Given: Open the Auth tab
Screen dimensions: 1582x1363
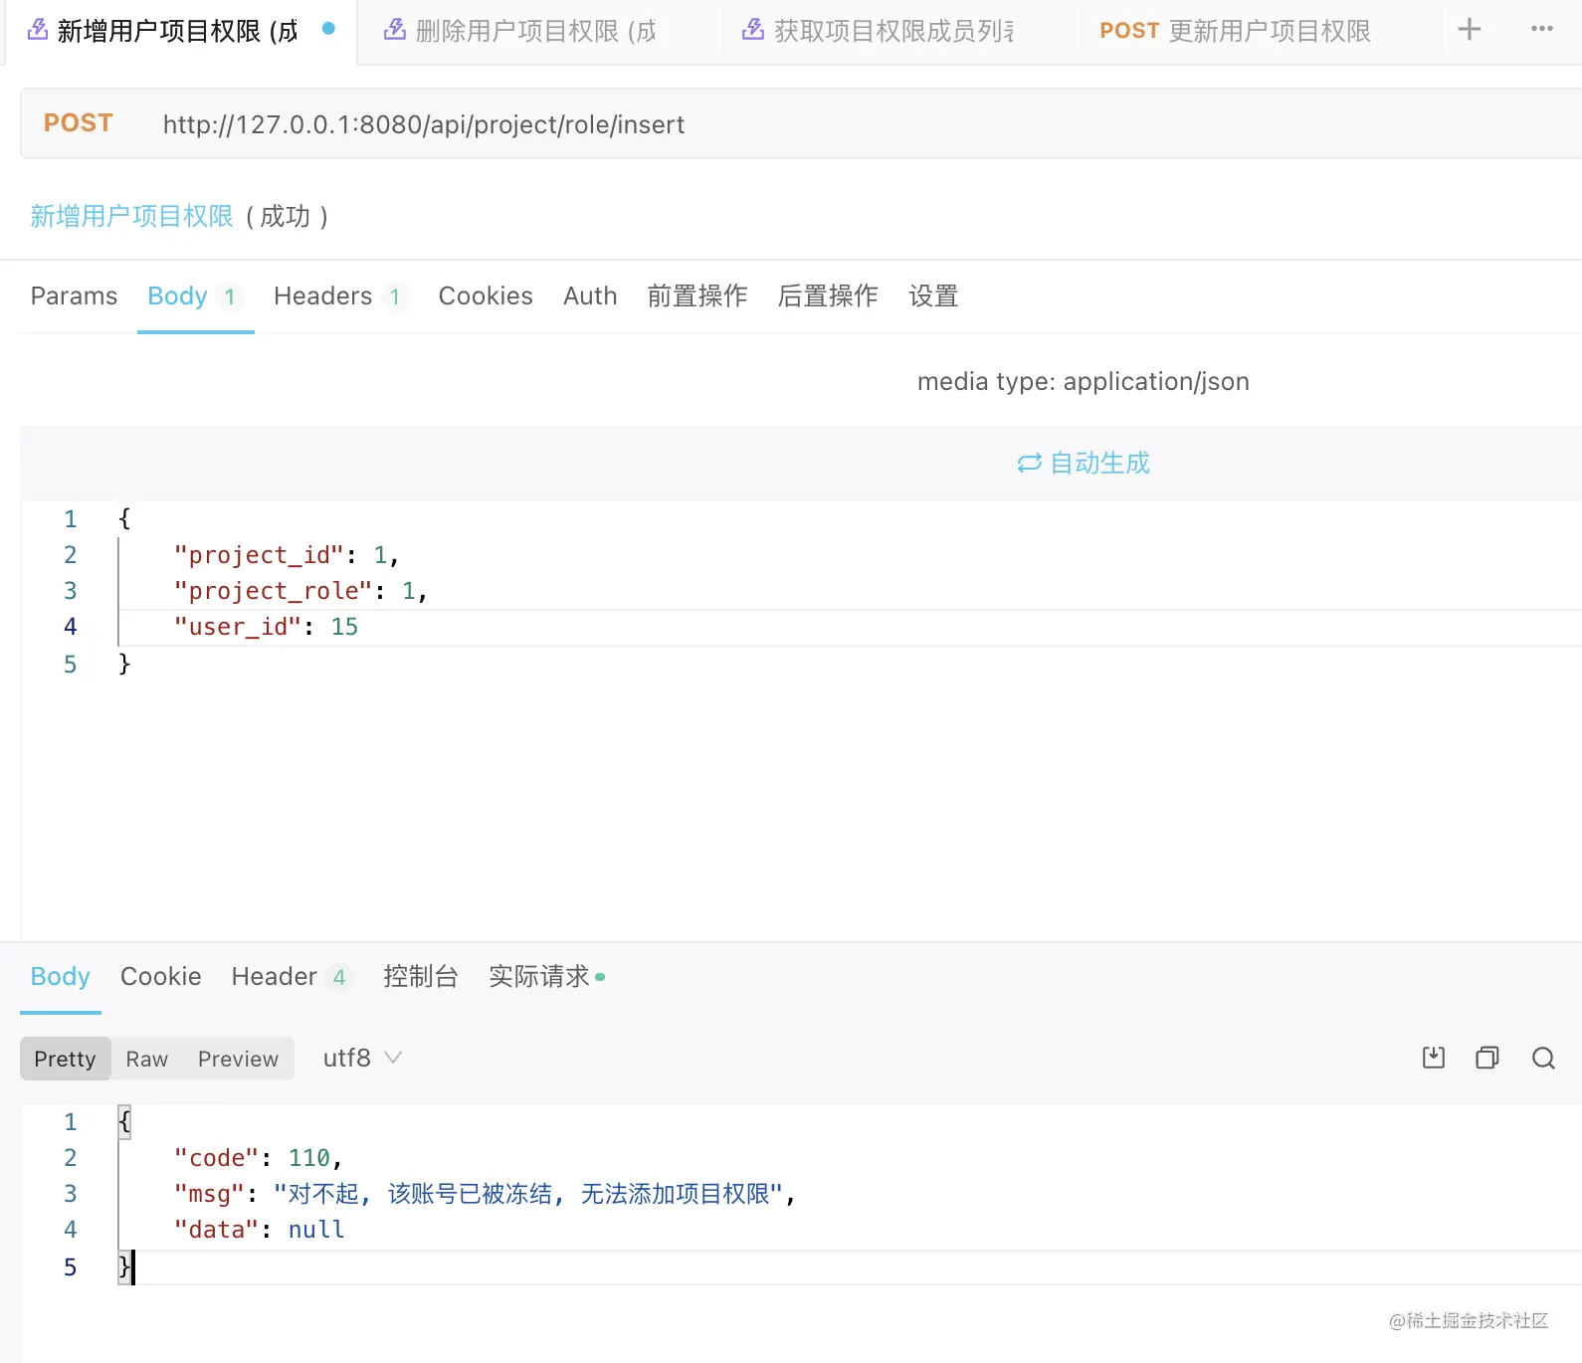Looking at the screenshot, I should pyautogui.click(x=590, y=296).
